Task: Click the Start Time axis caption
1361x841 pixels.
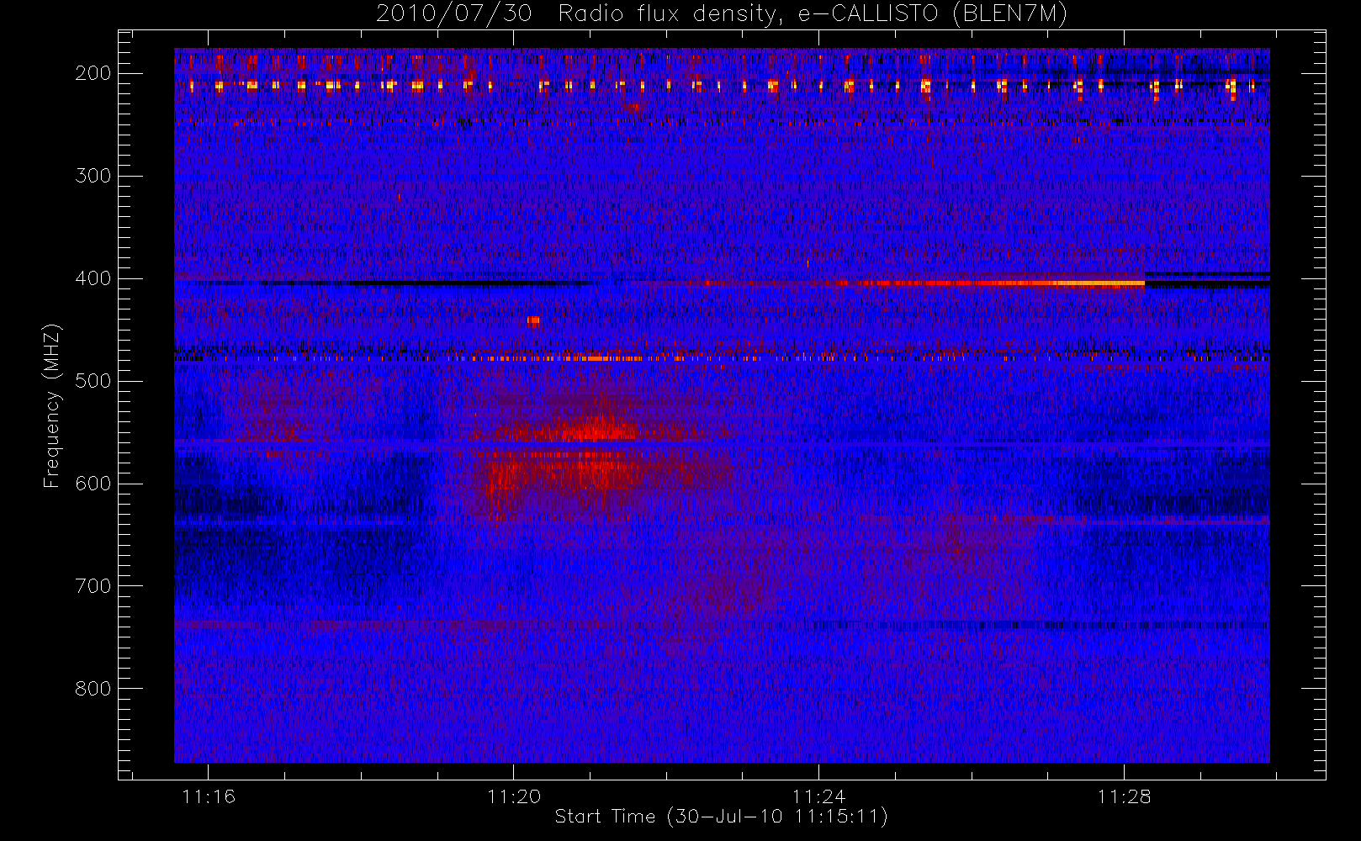Action: point(721,817)
